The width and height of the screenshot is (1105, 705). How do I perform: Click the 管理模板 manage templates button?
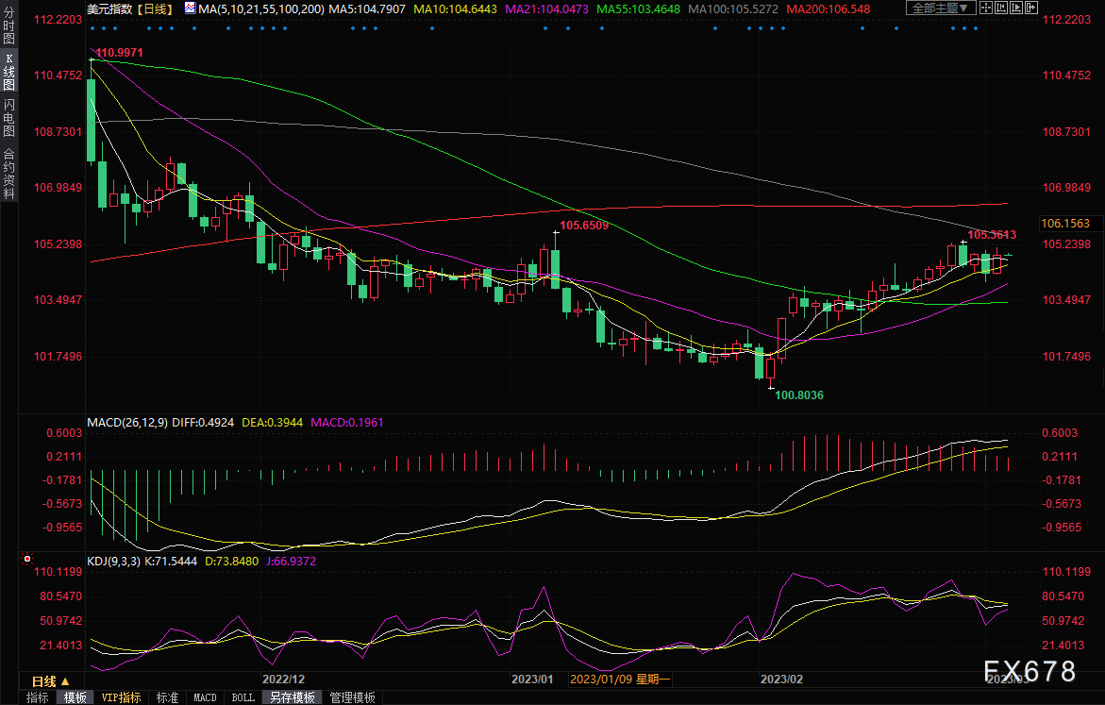[x=352, y=697]
